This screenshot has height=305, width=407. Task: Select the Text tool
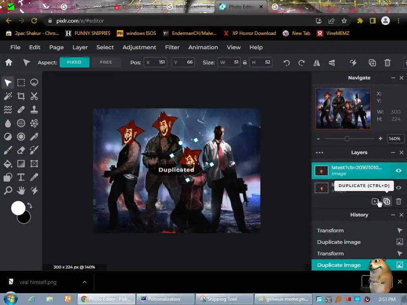click(x=21, y=177)
